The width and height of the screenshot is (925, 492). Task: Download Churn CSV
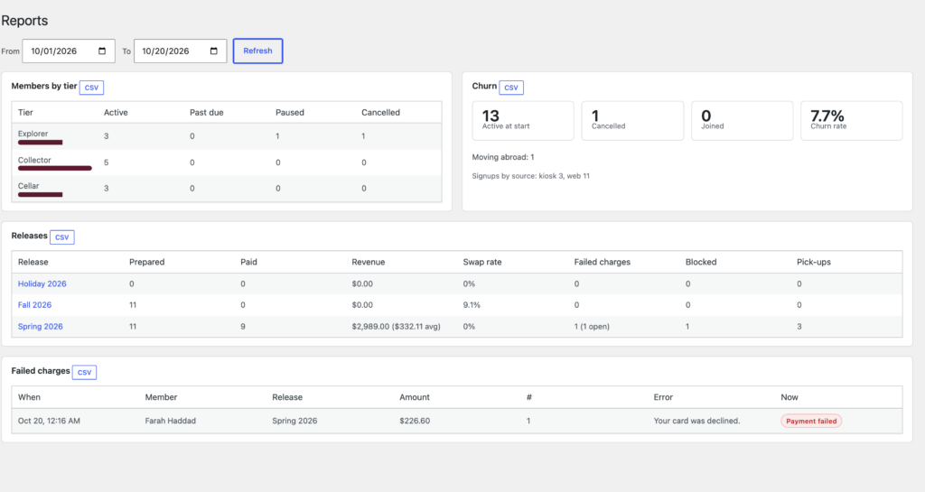click(x=511, y=88)
